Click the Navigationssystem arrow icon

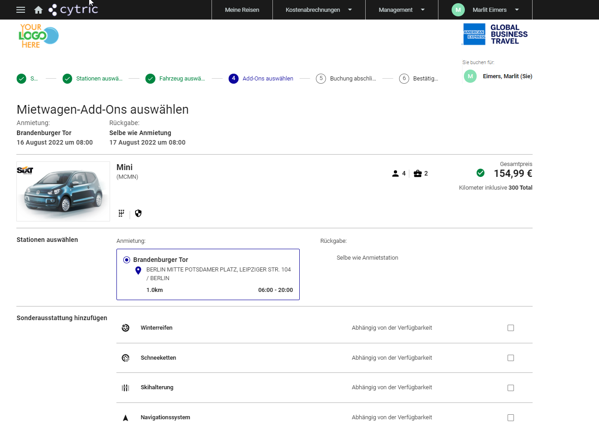click(126, 417)
